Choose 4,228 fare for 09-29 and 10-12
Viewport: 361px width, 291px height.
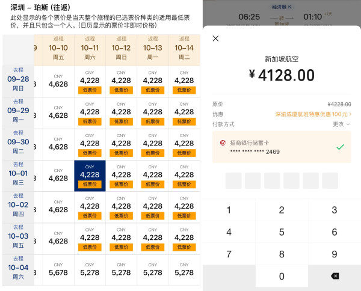[x=121, y=113]
